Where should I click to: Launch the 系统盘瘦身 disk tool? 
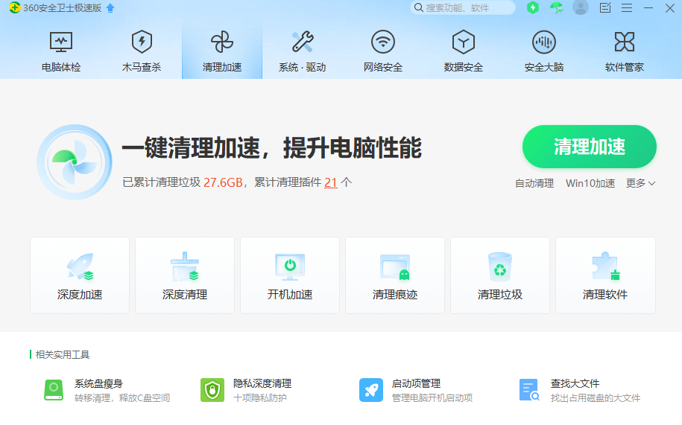point(54,390)
